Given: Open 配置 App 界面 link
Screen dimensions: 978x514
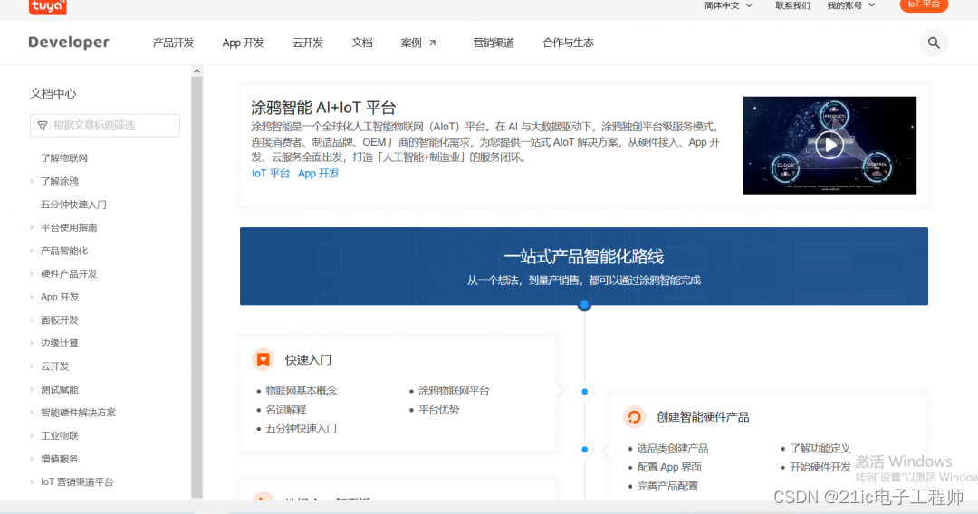Looking at the screenshot, I should pos(669,467).
